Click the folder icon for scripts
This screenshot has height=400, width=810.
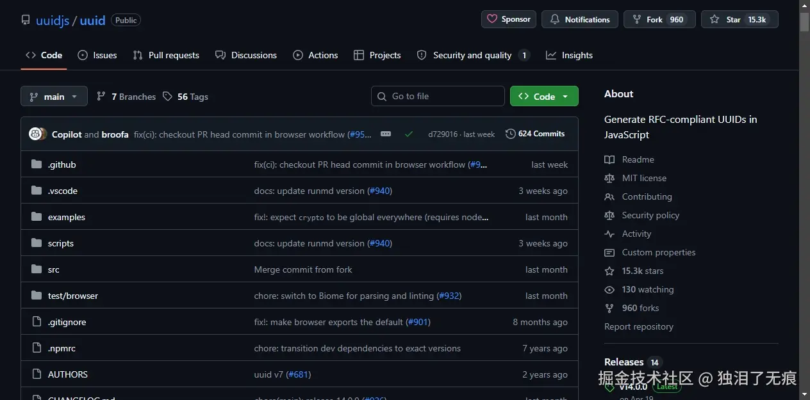[37, 243]
